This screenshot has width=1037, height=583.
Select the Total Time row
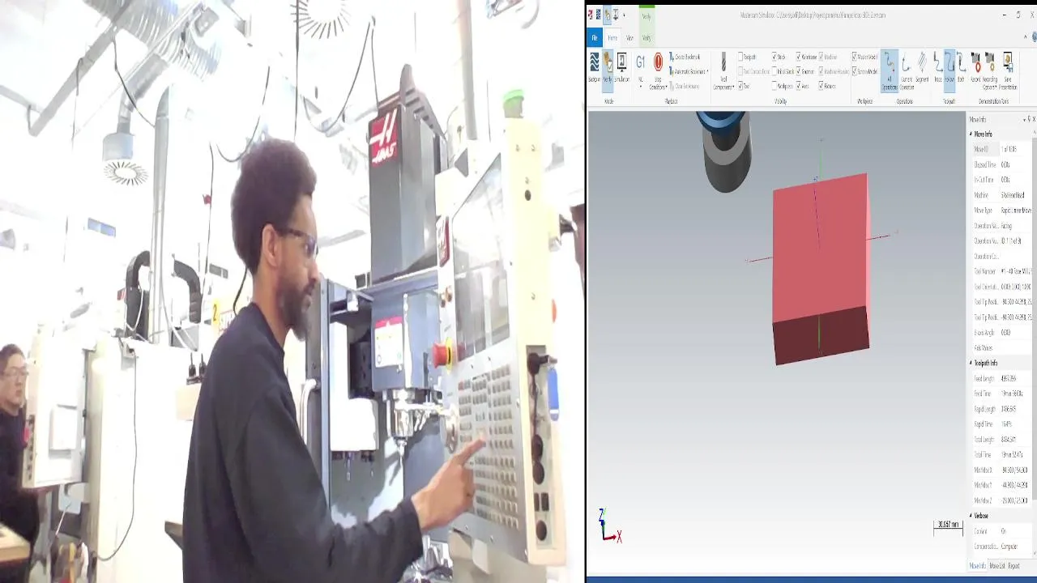1001,454
